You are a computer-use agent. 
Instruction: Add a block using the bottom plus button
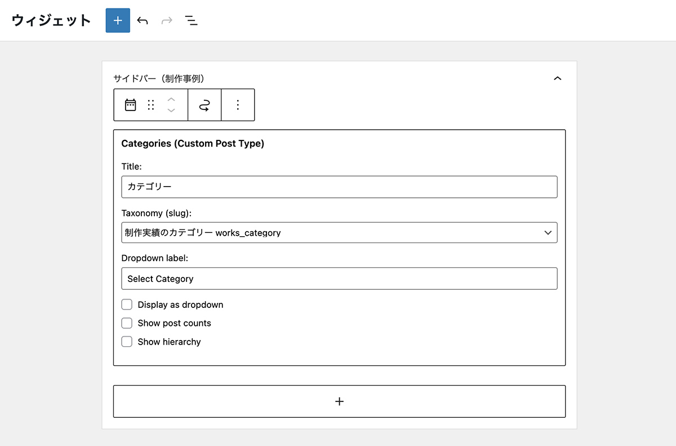point(339,401)
